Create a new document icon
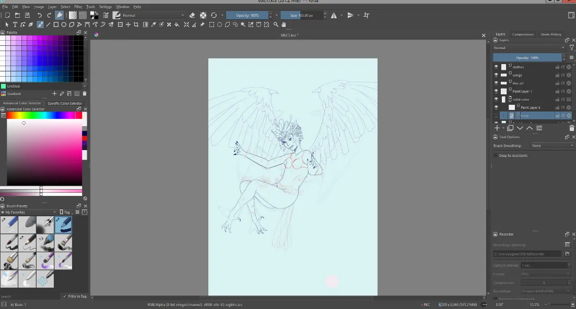The width and height of the screenshot is (576, 309). [7, 15]
